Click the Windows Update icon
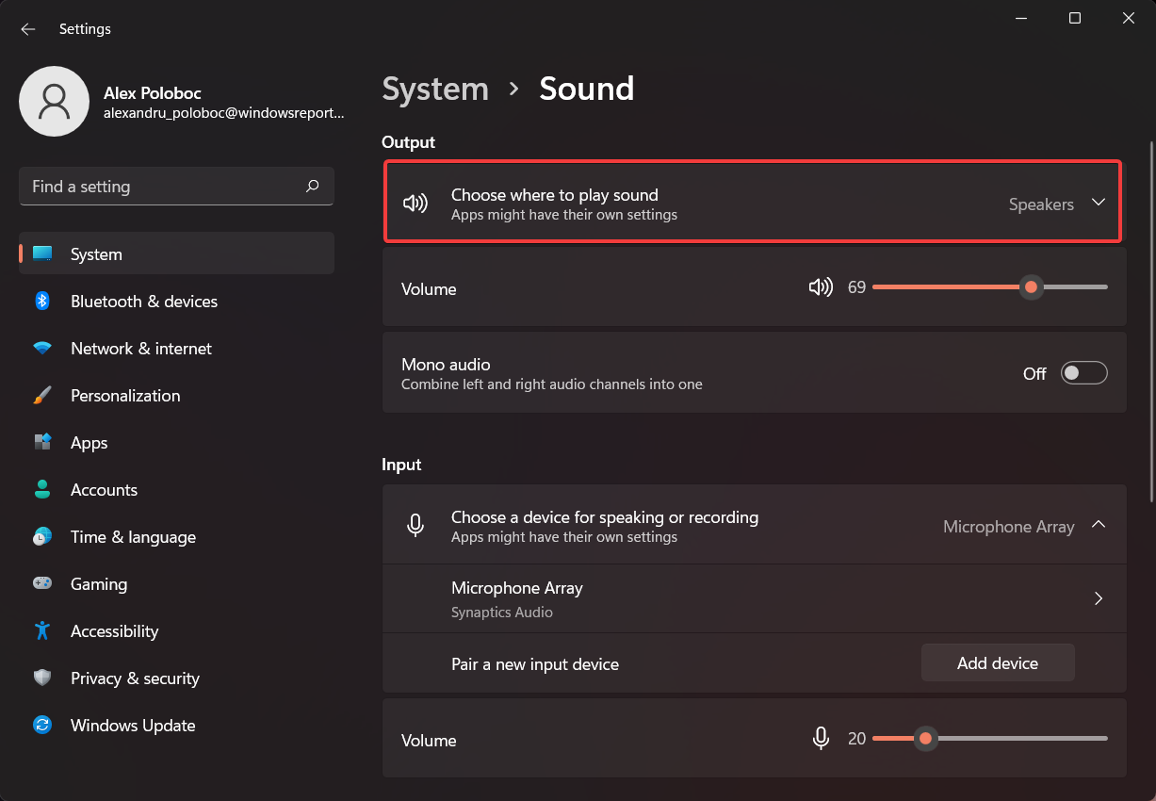Image resolution: width=1156 pixels, height=801 pixels. click(42, 726)
